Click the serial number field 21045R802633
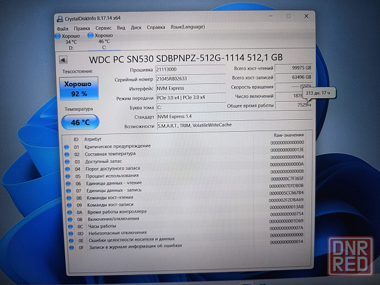The width and height of the screenshot is (380, 285). 191,78
